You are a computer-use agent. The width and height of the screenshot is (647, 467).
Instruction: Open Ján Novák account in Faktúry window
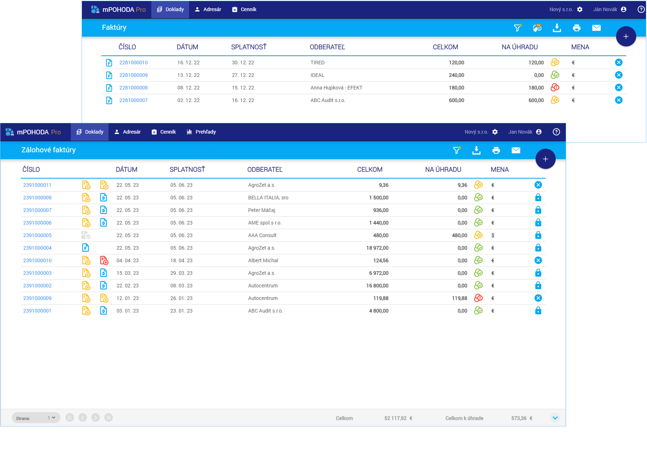click(610, 9)
